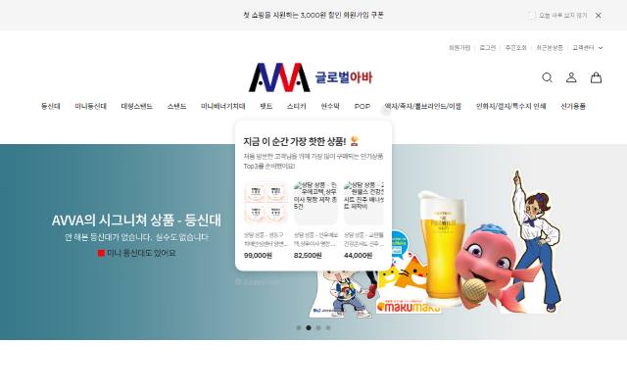Click the 44,000원 price text

[359, 255]
